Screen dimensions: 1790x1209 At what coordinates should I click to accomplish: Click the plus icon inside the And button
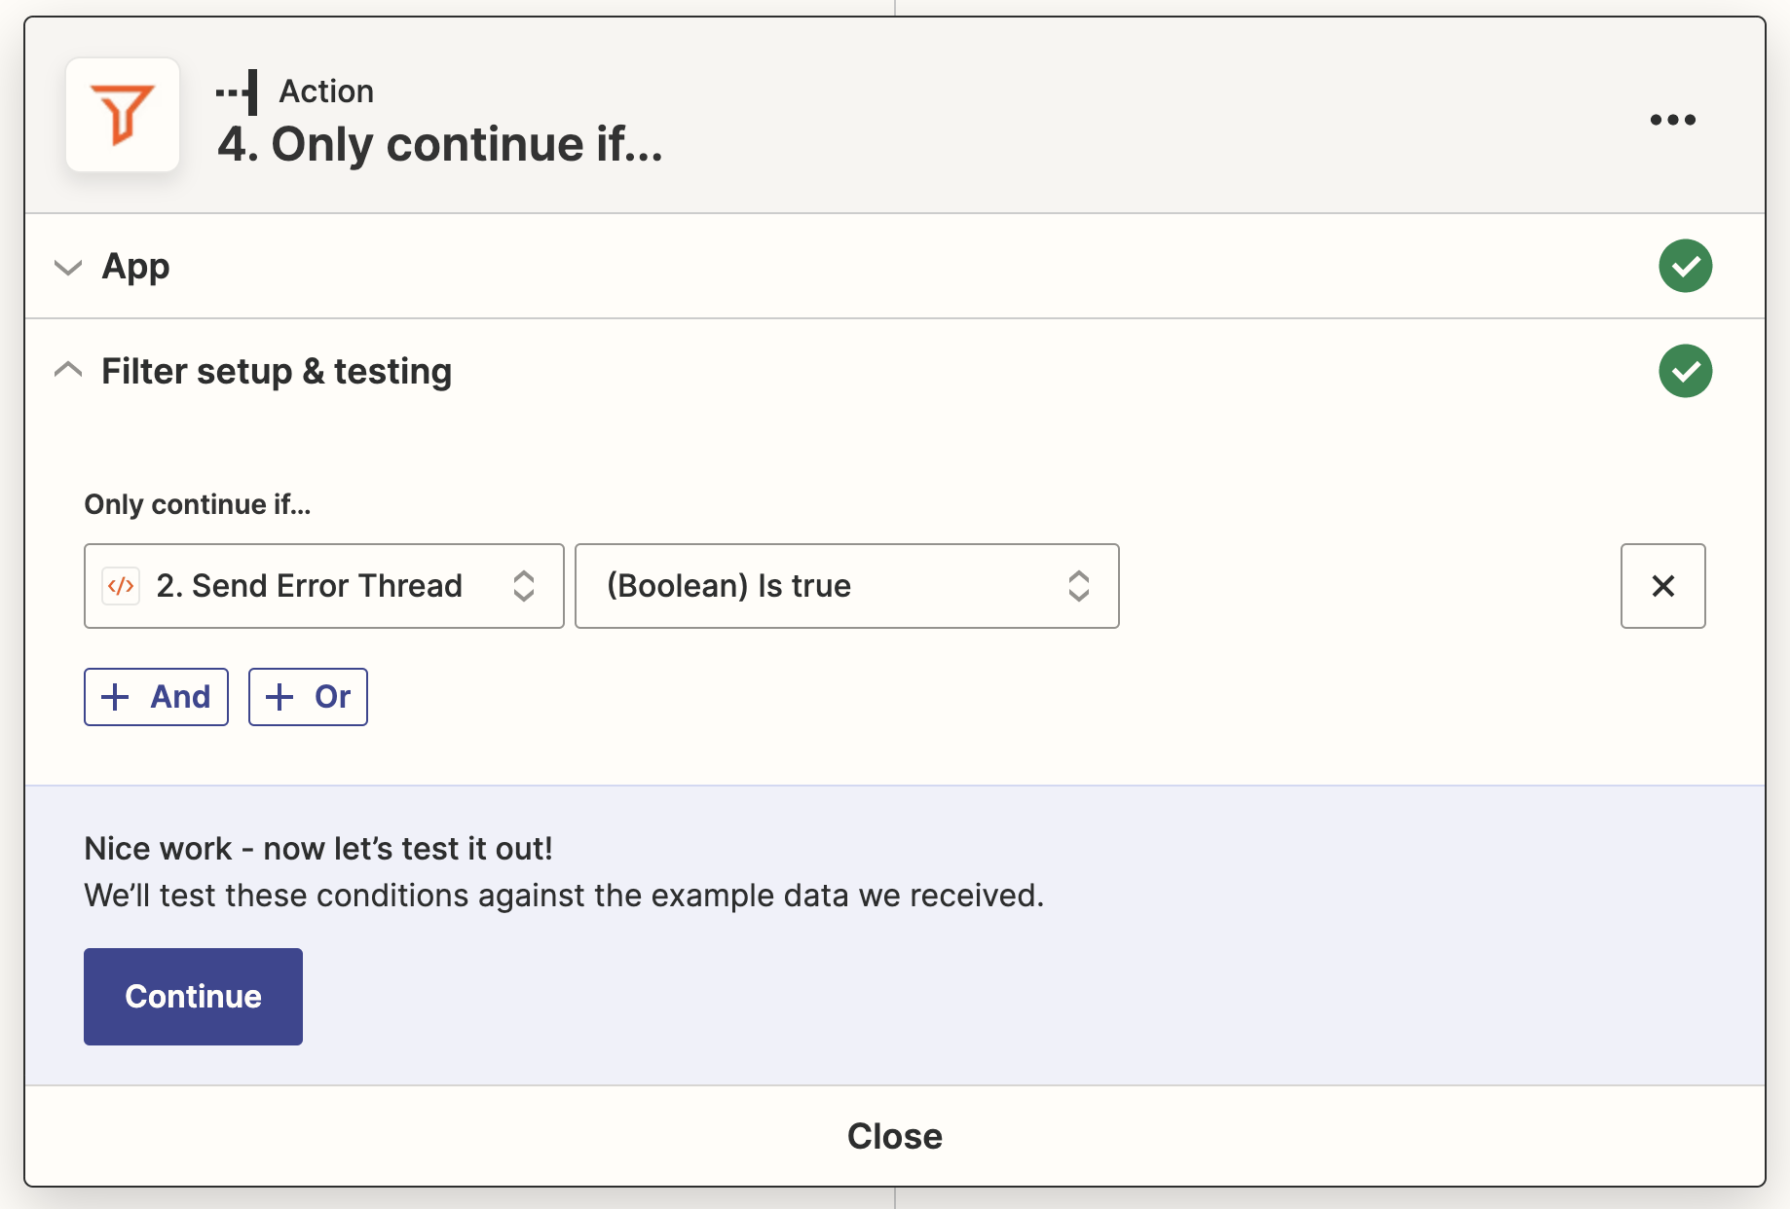click(x=116, y=697)
